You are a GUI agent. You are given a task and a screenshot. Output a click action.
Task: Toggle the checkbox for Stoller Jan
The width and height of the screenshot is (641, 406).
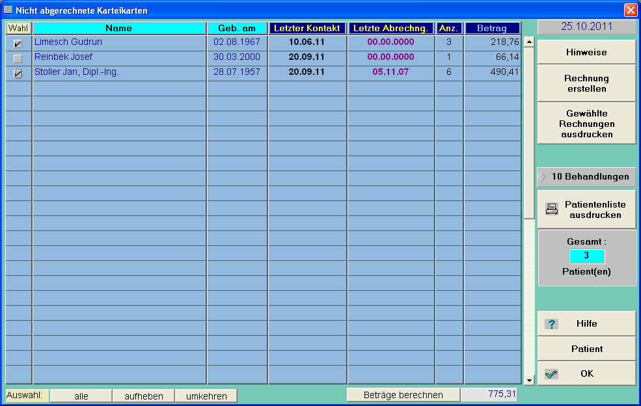coord(18,74)
